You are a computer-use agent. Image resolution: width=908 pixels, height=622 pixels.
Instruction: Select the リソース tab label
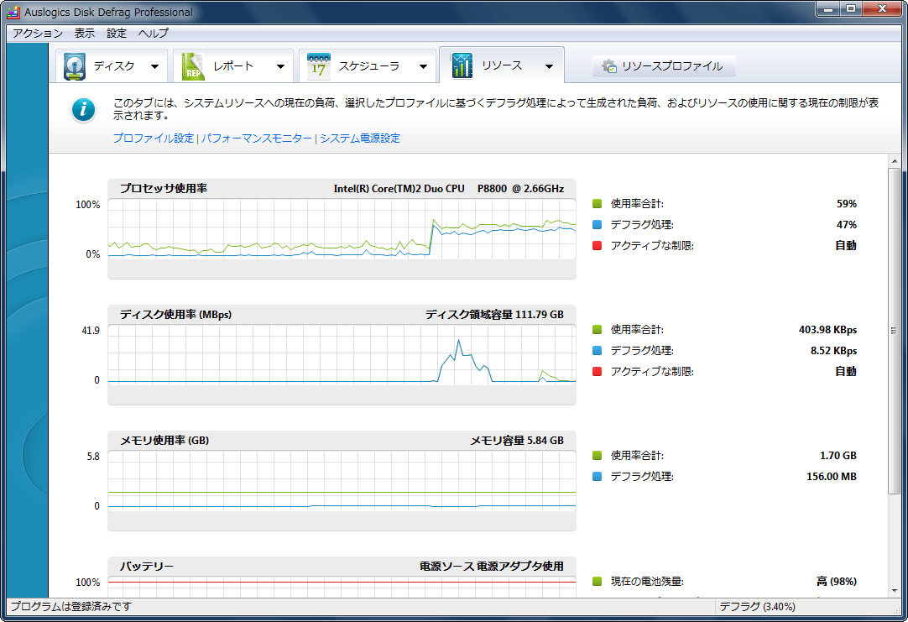click(x=502, y=65)
